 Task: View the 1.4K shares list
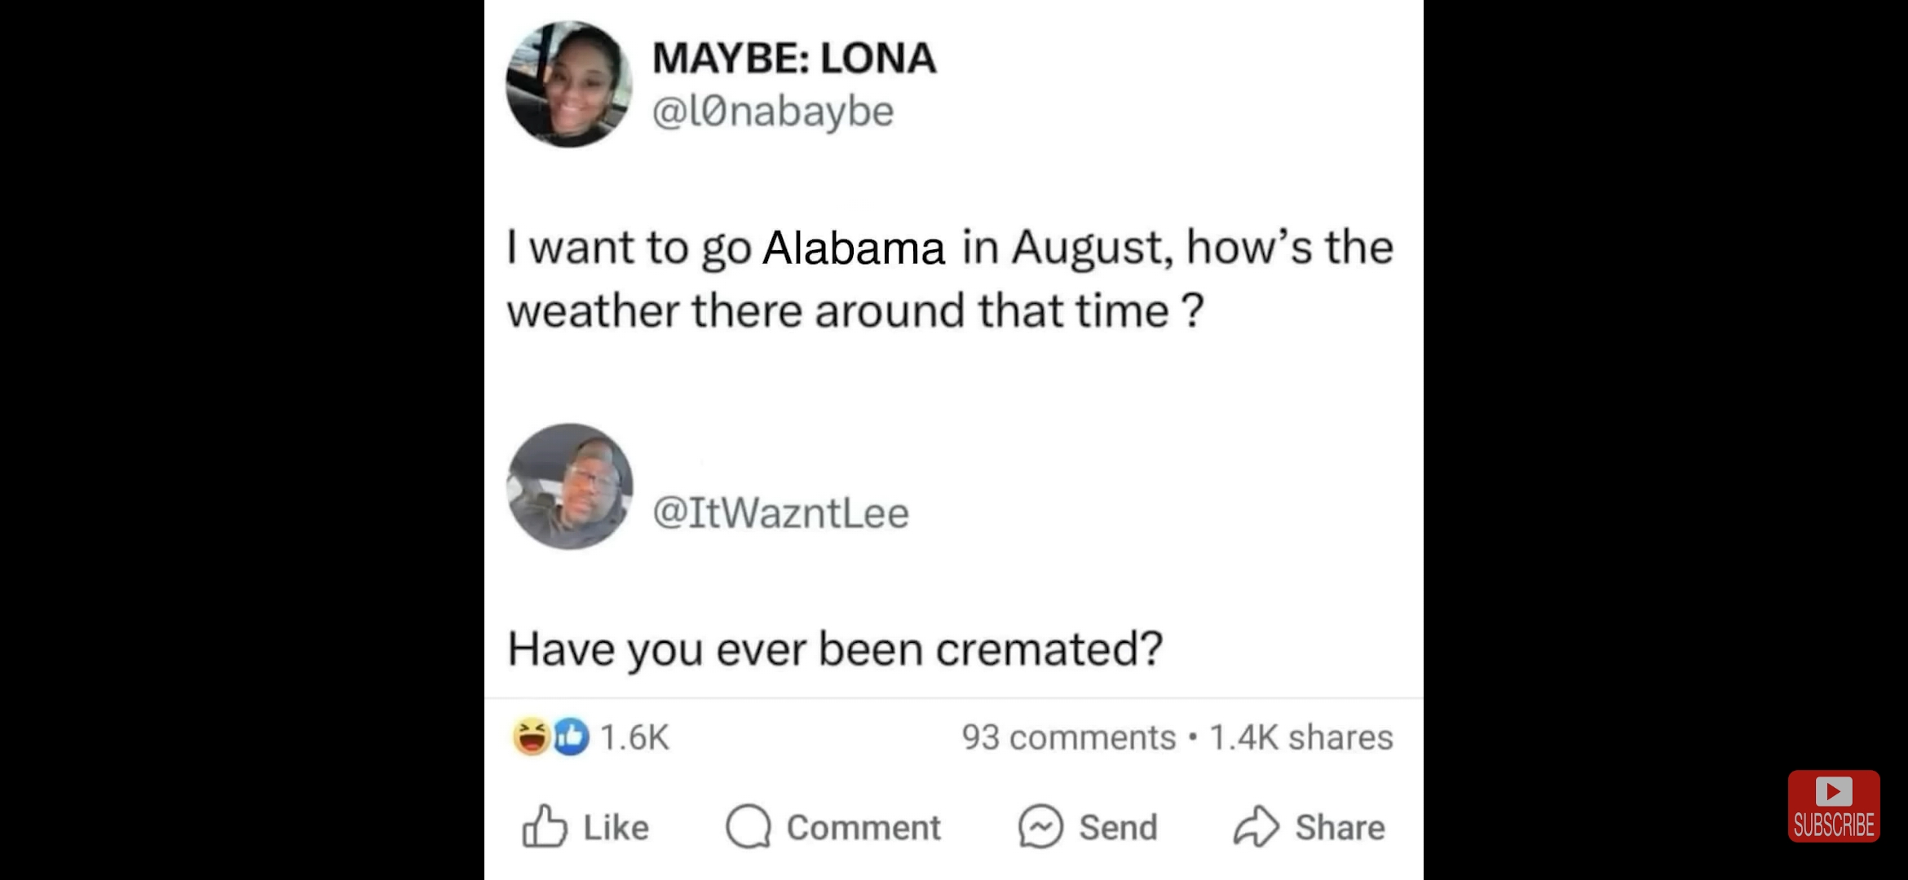click(1301, 737)
